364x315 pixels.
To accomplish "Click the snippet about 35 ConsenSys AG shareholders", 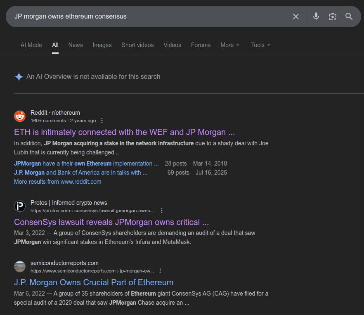I will click(x=141, y=298).
